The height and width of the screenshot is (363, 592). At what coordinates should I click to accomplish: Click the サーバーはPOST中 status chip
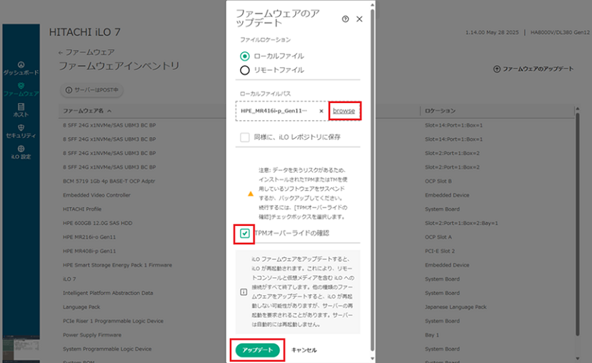(x=91, y=90)
